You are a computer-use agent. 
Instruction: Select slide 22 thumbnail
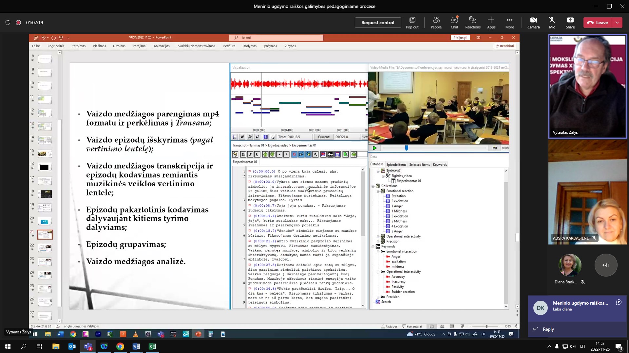click(x=45, y=248)
